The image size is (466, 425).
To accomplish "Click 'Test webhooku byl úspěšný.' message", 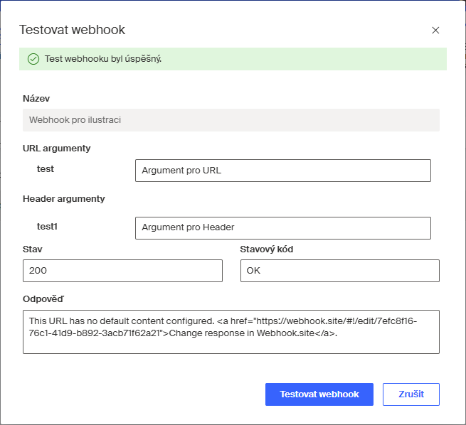I will pyautogui.click(x=103, y=59).
